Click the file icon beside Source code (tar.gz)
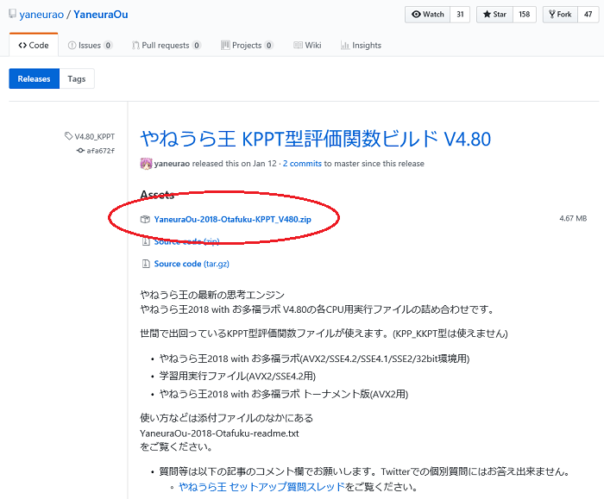604x499 pixels. pos(146,264)
